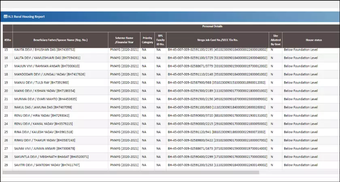This screenshot has width=340, height=182.
Task: Select SAVITRI DEVI / SANTOSHI YADAV name cell
Action: (47, 165)
